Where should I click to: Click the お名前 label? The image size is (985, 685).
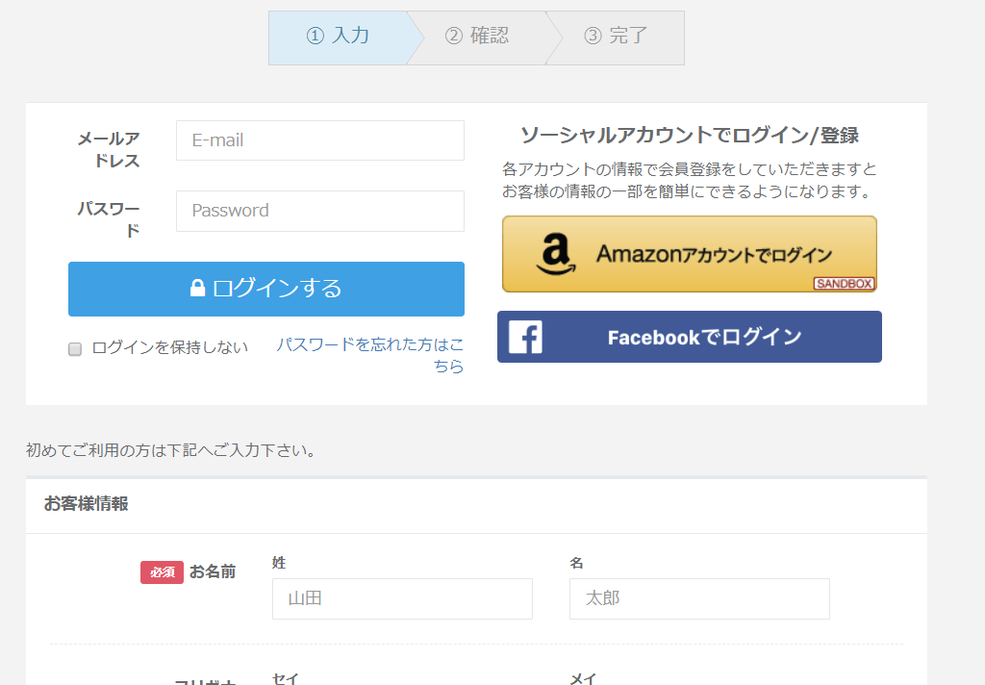click(x=213, y=571)
